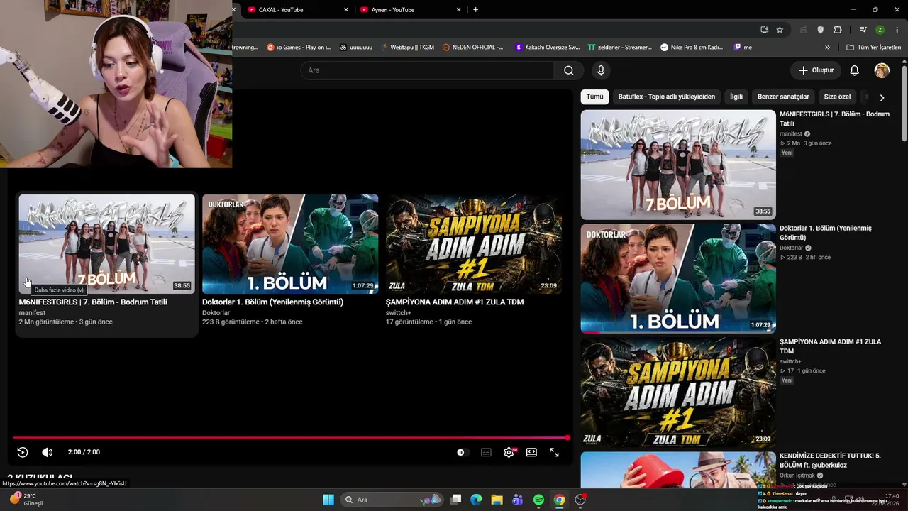908x511 pixels.
Task: Select the Batuflex - Topic adlı yükleyiciden chip
Action: point(667,97)
